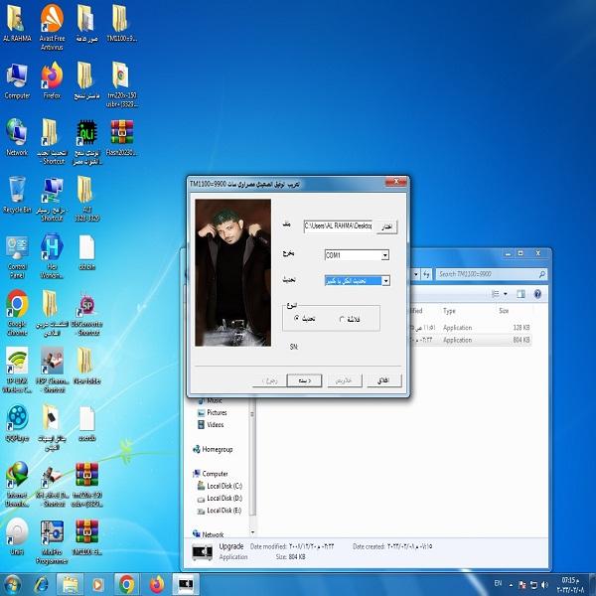Open Chrome from the taskbar
This screenshot has height=596, width=596.
pyautogui.click(x=127, y=585)
